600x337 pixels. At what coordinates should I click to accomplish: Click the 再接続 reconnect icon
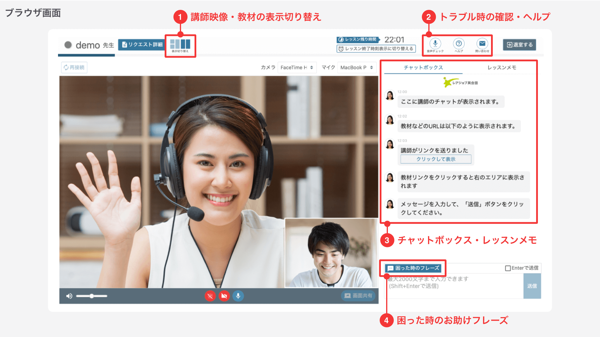click(74, 67)
